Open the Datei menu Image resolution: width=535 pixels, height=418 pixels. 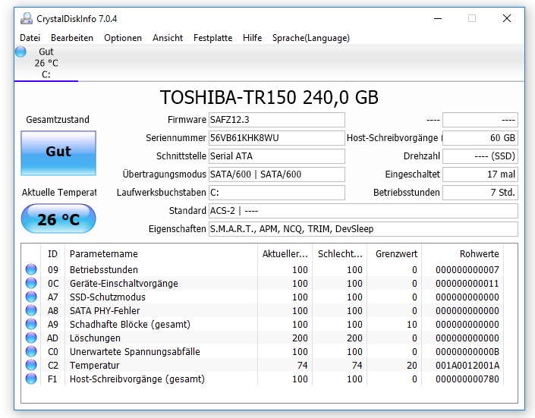pyautogui.click(x=30, y=38)
